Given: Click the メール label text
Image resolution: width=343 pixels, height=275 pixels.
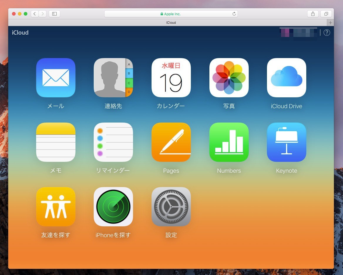Looking at the screenshot, I should point(56,106).
